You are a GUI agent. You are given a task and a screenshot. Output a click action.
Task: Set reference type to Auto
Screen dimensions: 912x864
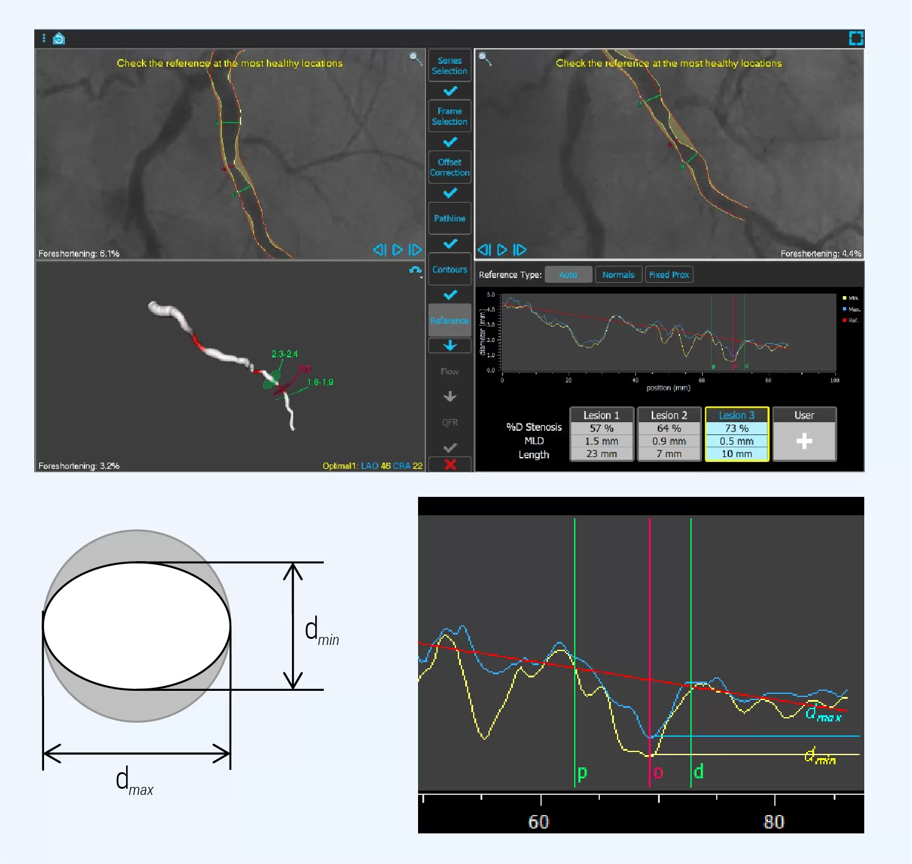568,275
